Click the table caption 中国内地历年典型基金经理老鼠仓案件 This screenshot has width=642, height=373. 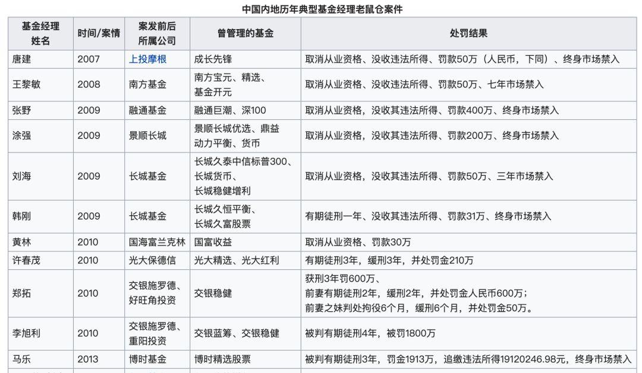[322, 9]
